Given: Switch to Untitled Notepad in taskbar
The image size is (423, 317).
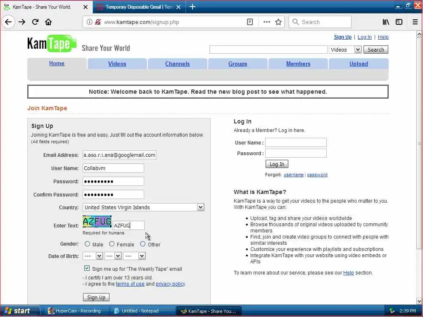Looking at the screenshot, I should click(140, 311).
